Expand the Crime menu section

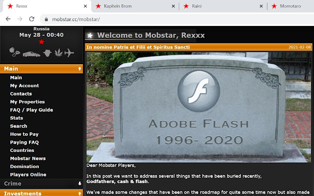tap(41, 183)
